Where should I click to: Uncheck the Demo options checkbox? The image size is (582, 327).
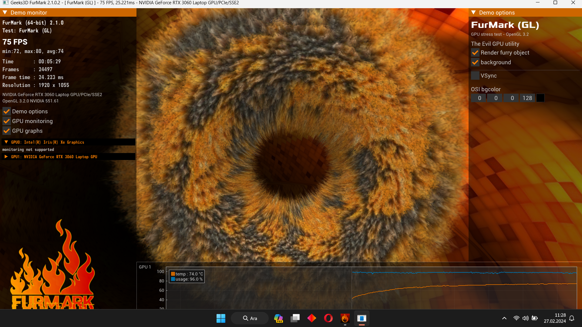pos(7,112)
